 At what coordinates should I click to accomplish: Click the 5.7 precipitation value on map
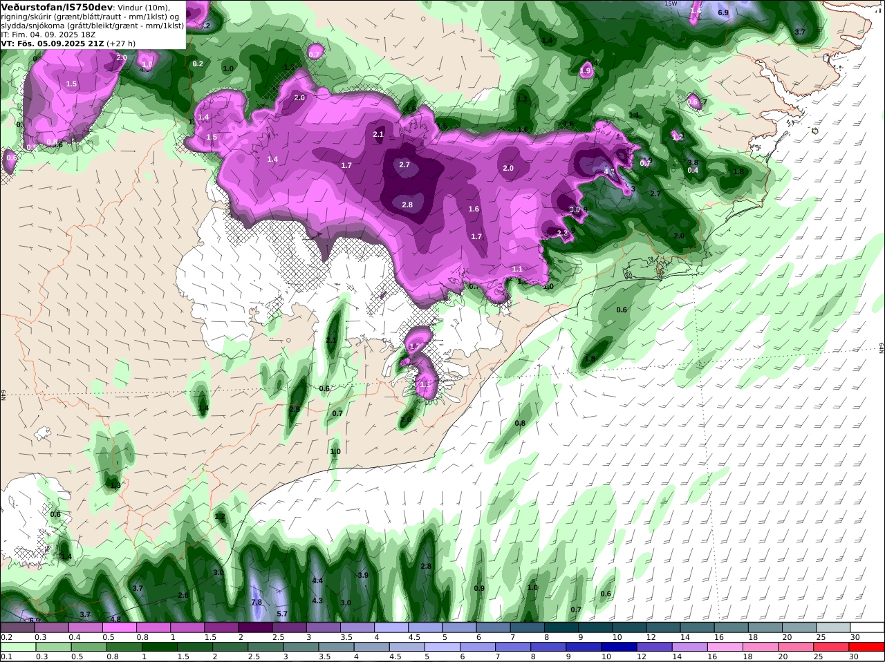[282, 614]
